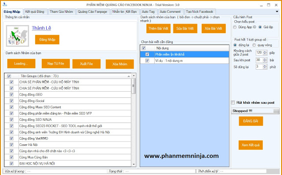The image size is (282, 175).
Task: Click the Xóa Nhóm button
Action: [x=120, y=64]
